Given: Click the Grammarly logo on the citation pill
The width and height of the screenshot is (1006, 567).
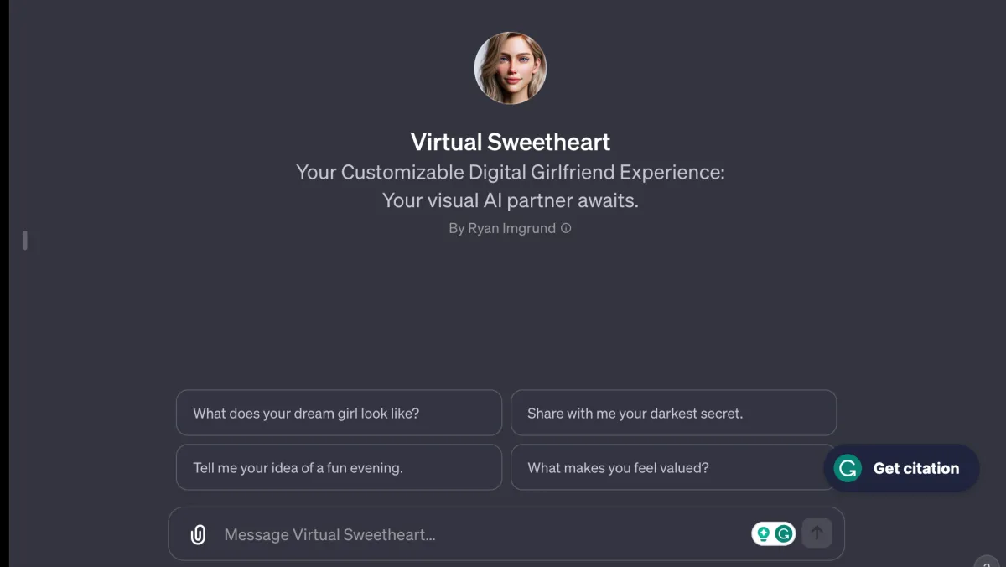Looking at the screenshot, I should point(847,468).
